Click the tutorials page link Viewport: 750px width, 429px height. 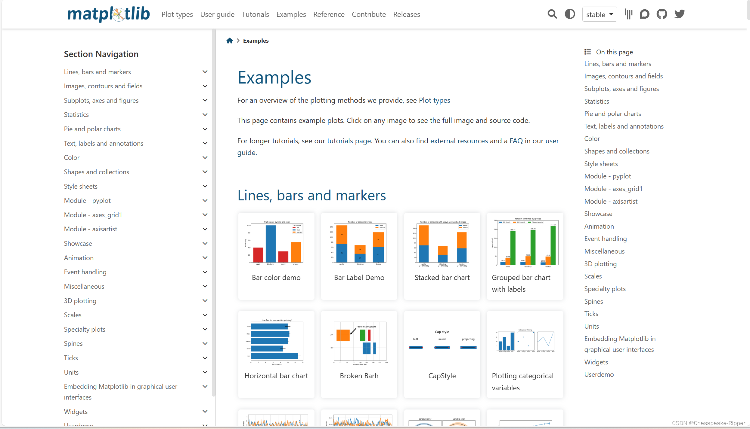[x=349, y=141]
